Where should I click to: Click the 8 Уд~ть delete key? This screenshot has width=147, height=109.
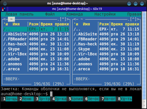pos(124,99)
